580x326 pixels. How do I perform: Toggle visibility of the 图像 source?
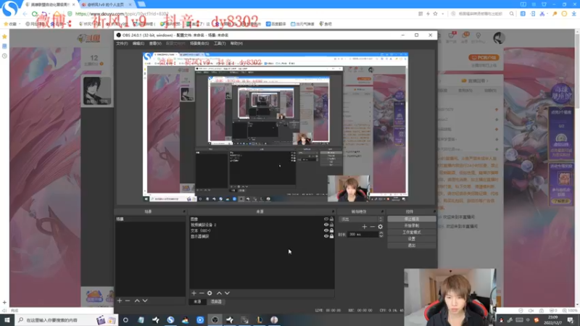click(x=326, y=220)
